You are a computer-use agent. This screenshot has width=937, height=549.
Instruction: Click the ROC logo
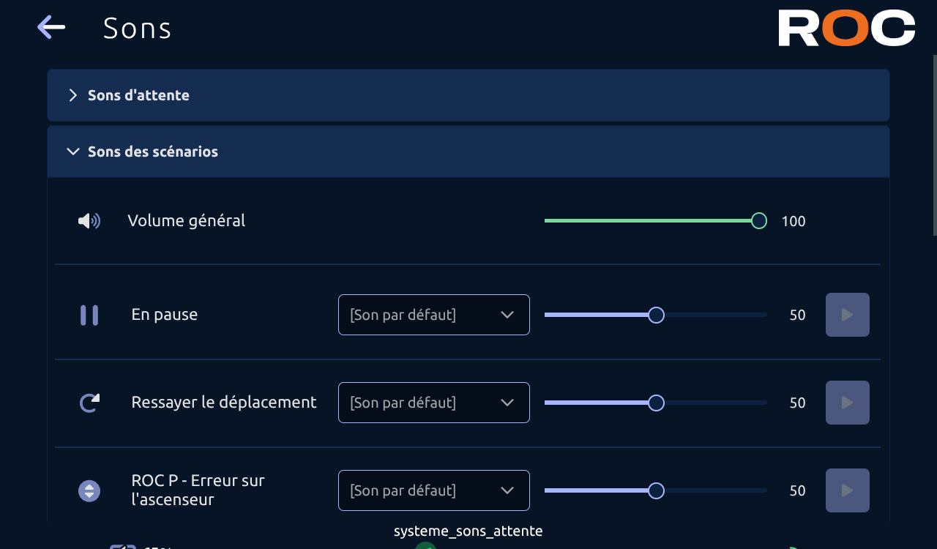point(847,28)
